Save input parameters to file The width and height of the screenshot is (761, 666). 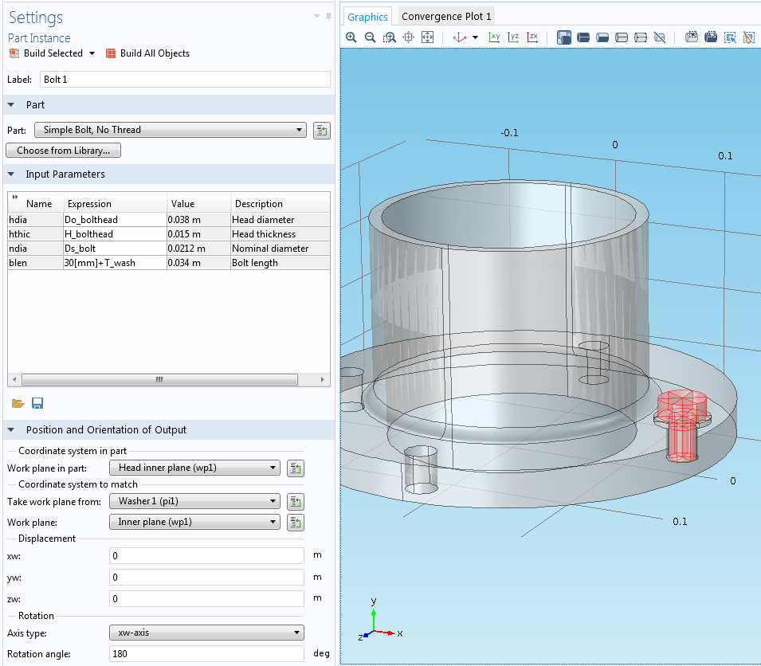(37, 404)
